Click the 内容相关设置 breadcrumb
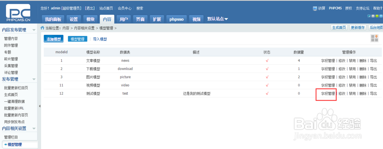 tap(84, 28)
